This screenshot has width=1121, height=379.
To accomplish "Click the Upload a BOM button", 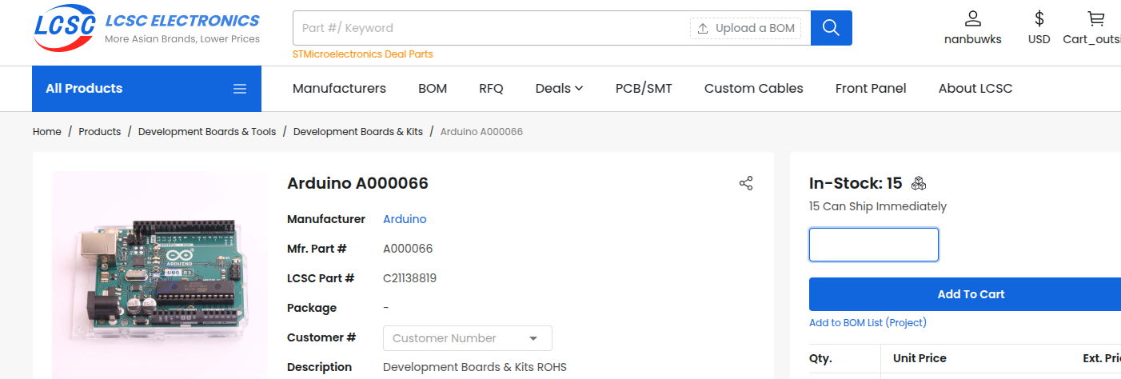I will point(746,28).
